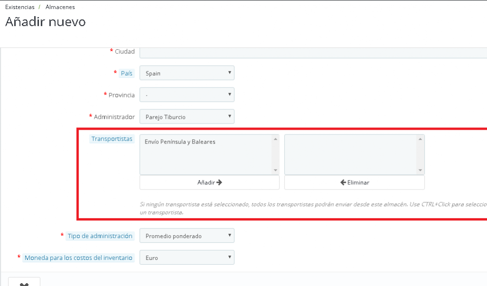The width and height of the screenshot is (487, 286).
Task: Click scroll-down arrow in selected carriers list
Action: pos(420,171)
